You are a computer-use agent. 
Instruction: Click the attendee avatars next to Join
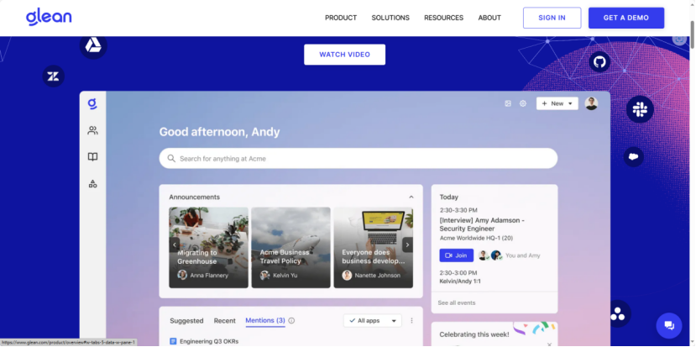(x=490, y=255)
